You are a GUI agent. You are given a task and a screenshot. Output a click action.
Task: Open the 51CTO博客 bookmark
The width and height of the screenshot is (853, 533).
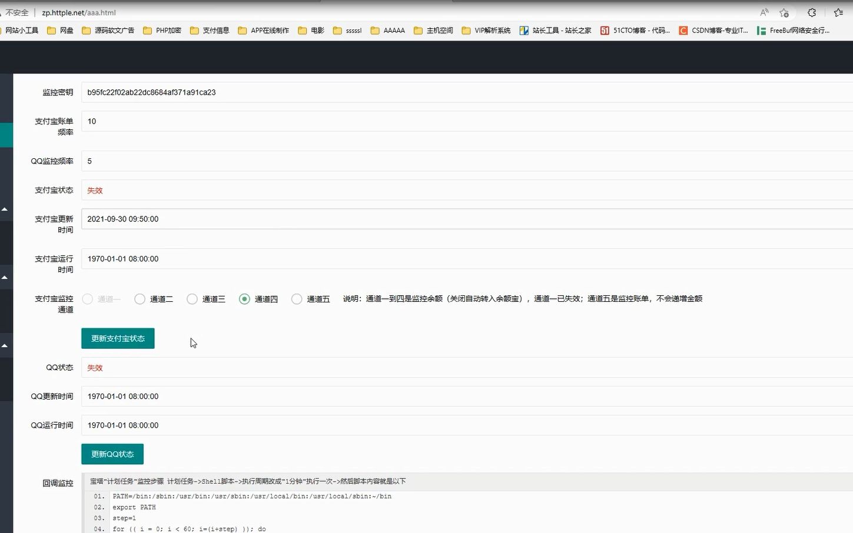coord(634,30)
